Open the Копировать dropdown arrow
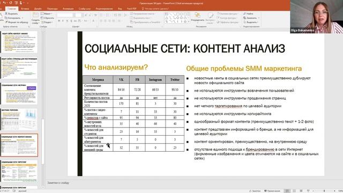This screenshot has width=343, height=193. pyautogui.click(x=23, y=18)
